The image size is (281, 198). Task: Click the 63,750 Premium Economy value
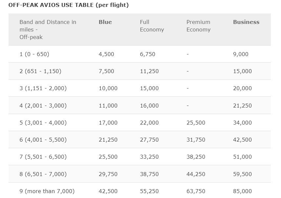point(196,191)
